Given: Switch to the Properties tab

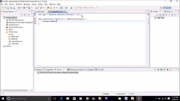Looking at the screenshot, I should coord(48,70).
